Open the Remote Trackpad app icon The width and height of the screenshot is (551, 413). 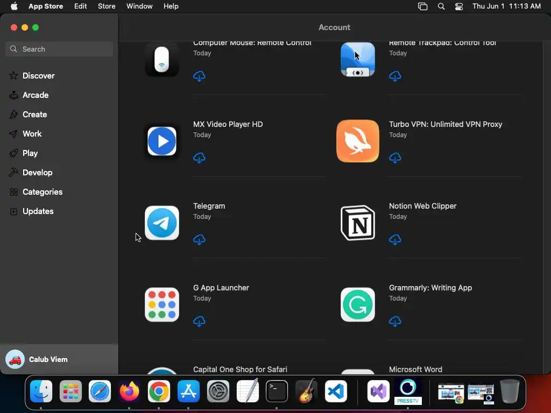coord(358,59)
